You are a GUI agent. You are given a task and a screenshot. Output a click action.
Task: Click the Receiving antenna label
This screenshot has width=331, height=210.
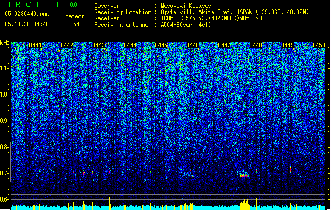[x=121, y=25]
